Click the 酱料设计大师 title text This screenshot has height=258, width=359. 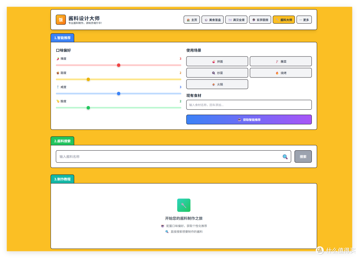coord(84,18)
